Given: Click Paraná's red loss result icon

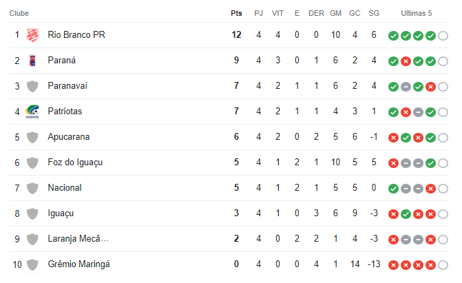Looking at the screenshot, I should [x=406, y=61].
